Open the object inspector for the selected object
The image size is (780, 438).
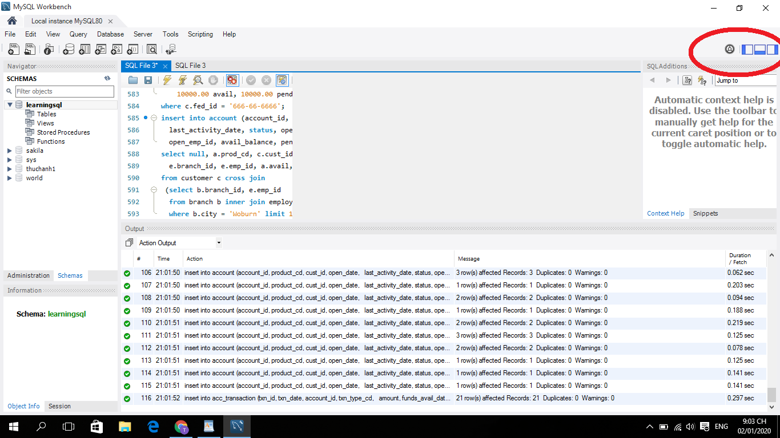pyautogui.click(x=49, y=50)
